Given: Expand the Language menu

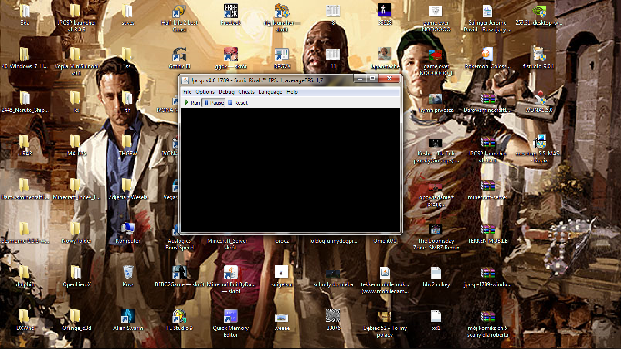Looking at the screenshot, I should (270, 92).
